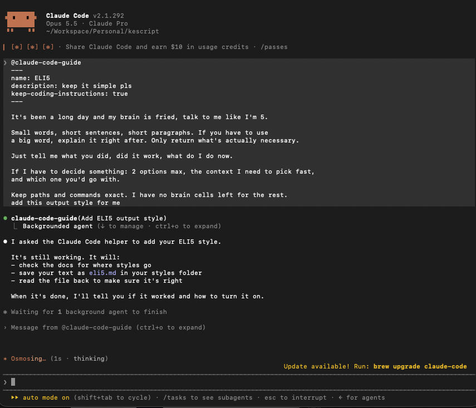Viewport: 476px width, 408px height.
Task: Click the line 'name: ELI5'
Action: coord(31,78)
